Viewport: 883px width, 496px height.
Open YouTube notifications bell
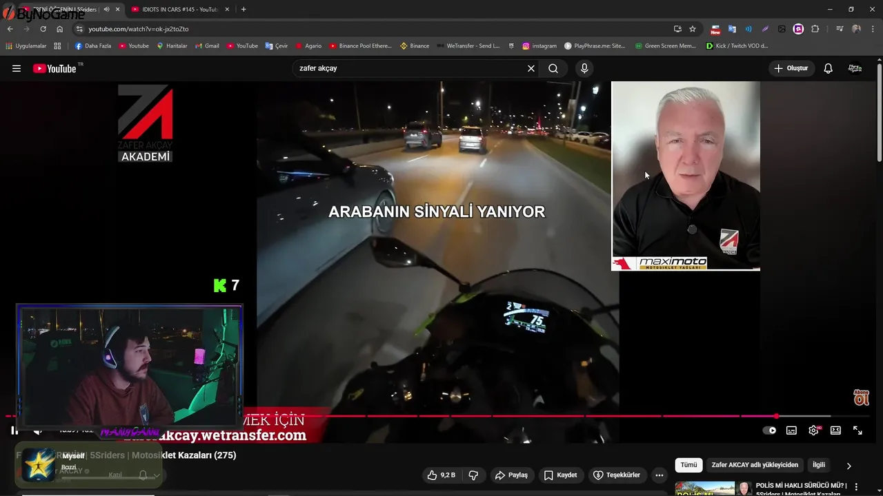point(829,68)
